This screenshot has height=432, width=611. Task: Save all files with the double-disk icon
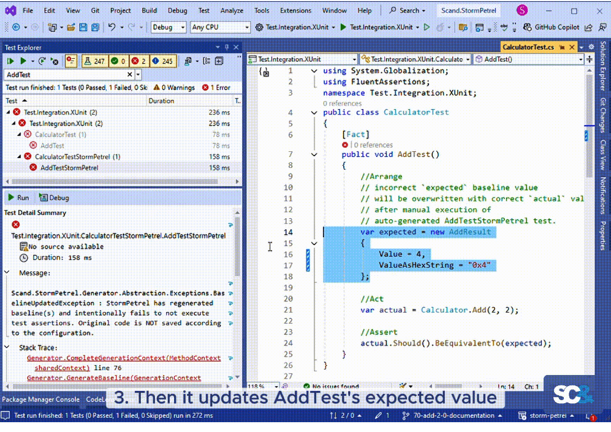[95, 27]
